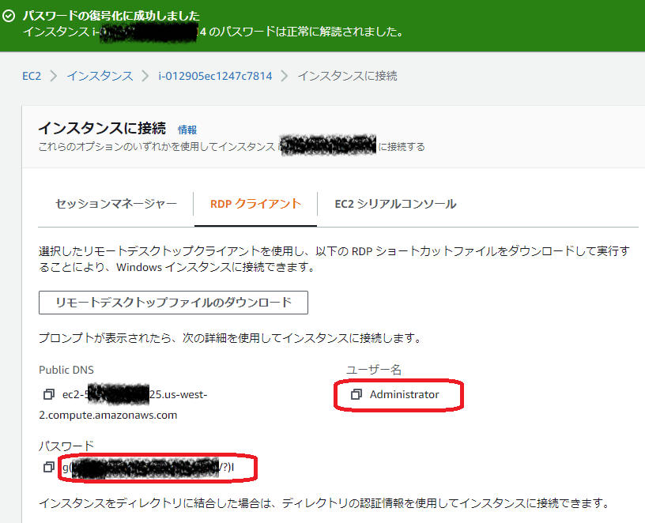Copy the Administrator username

356,394
